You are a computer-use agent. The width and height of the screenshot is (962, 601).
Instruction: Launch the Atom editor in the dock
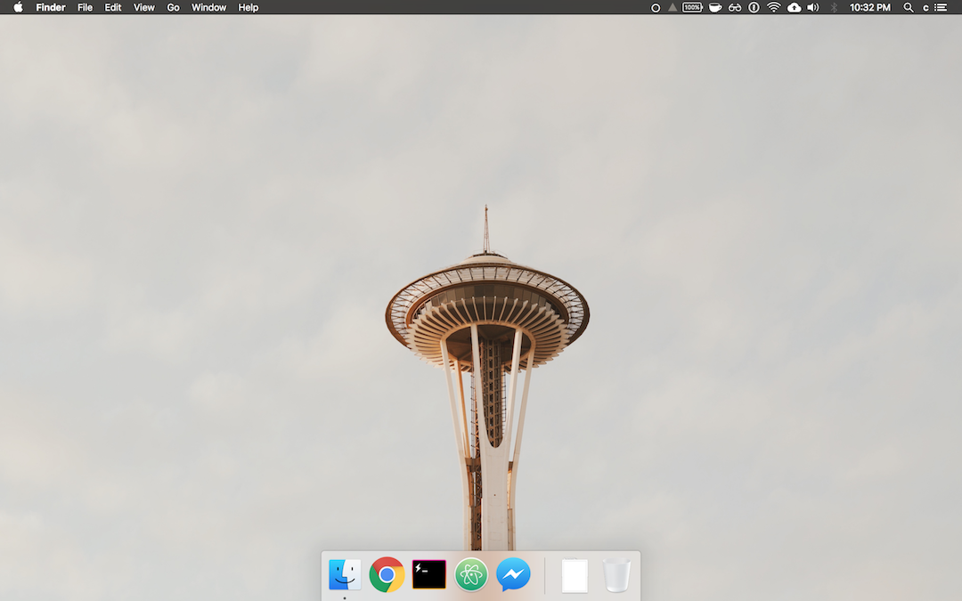coord(471,574)
